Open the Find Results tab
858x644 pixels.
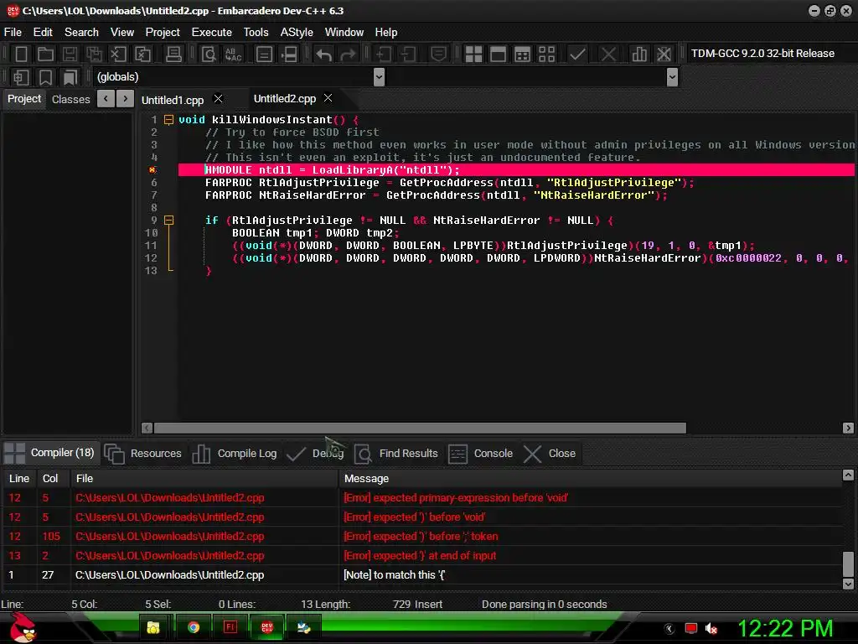pos(396,454)
